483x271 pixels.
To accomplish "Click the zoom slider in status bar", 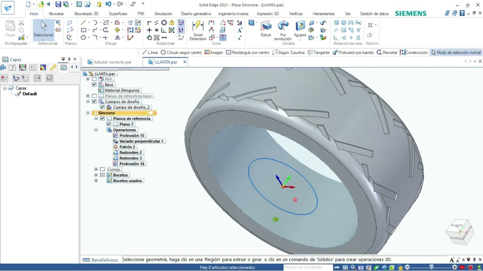I will pos(431,267).
